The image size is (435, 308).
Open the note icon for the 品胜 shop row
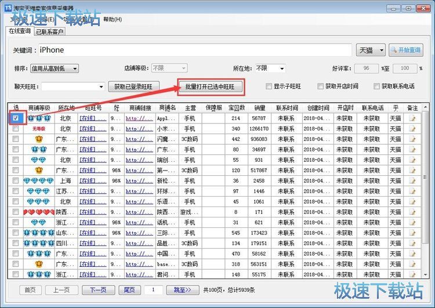(x=412, y=244)
